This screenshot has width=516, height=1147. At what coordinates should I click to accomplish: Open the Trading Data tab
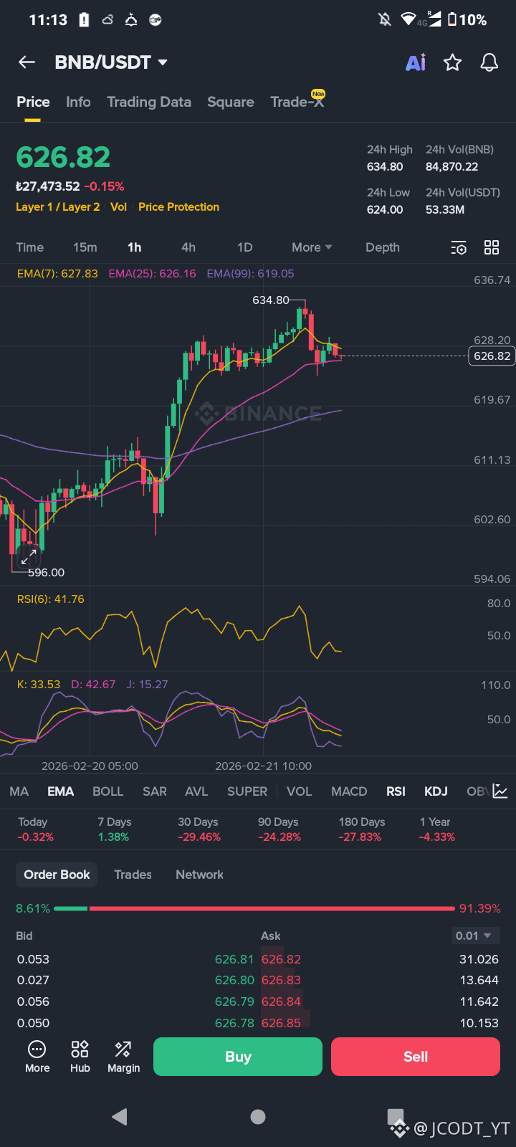[x=149, y=102]
